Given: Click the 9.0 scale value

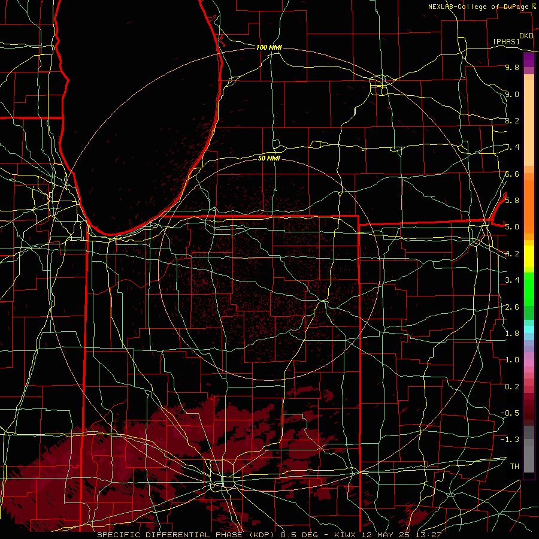Looking at the screenshot, I should 512,94.
